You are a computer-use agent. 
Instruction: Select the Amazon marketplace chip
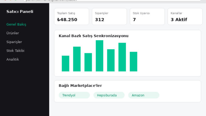[x=144, y=95]
